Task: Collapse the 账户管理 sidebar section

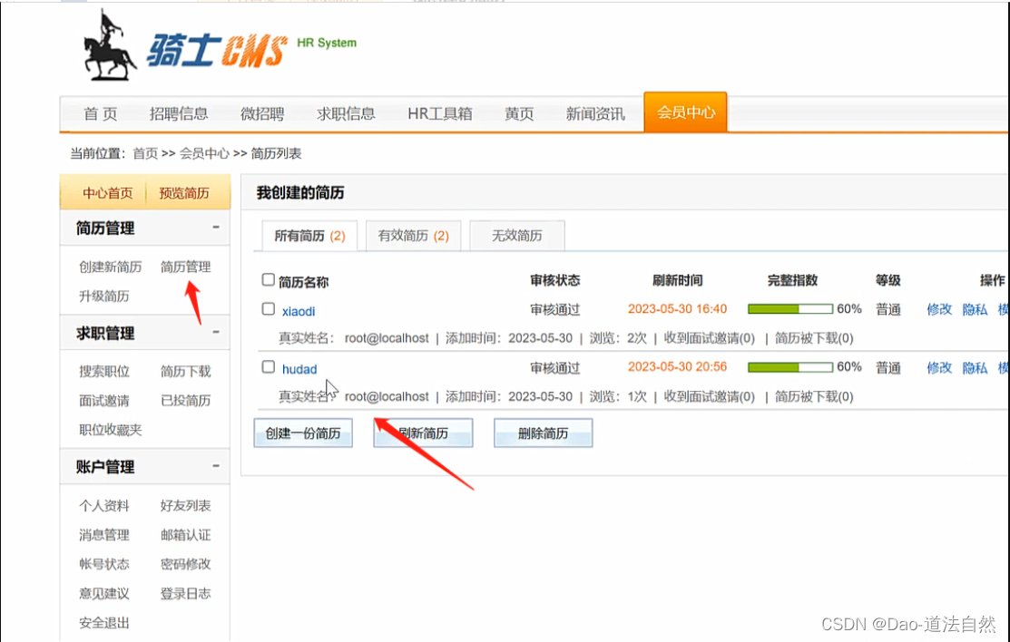Action: pos(215,466)
